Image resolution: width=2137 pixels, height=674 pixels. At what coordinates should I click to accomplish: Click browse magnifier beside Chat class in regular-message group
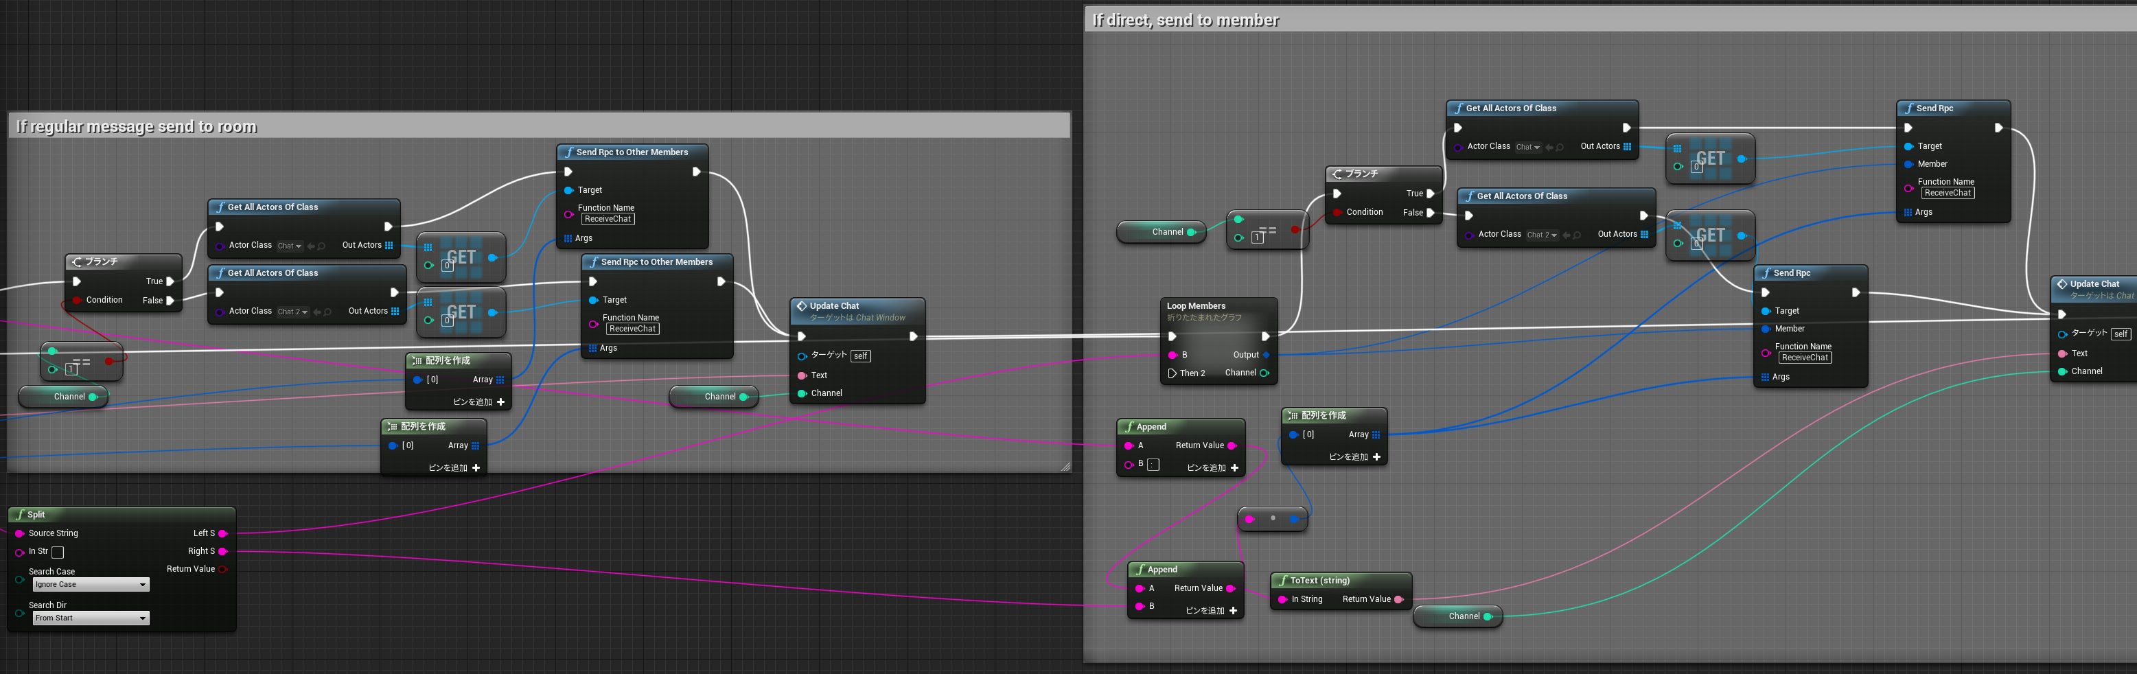[x=322, y=246]
